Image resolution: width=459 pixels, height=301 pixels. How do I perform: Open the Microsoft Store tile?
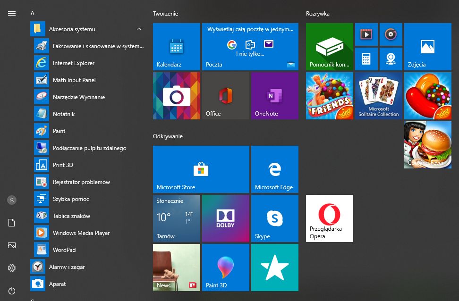(201, 169)
